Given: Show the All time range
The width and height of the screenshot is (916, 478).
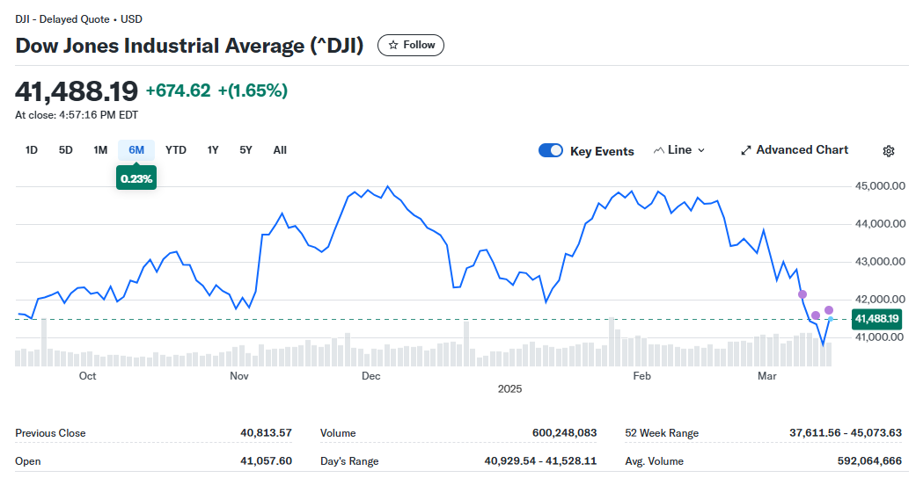Looking at the screenshot, I should click(280, 150).
